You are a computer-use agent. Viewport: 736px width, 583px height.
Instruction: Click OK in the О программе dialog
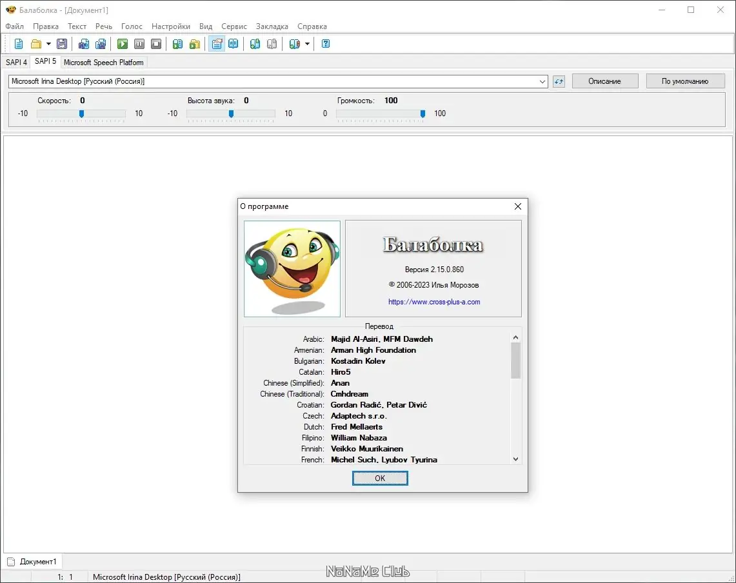coord(380,478)
